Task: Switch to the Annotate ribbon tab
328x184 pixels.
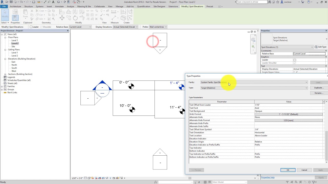Action: point(59,6)
